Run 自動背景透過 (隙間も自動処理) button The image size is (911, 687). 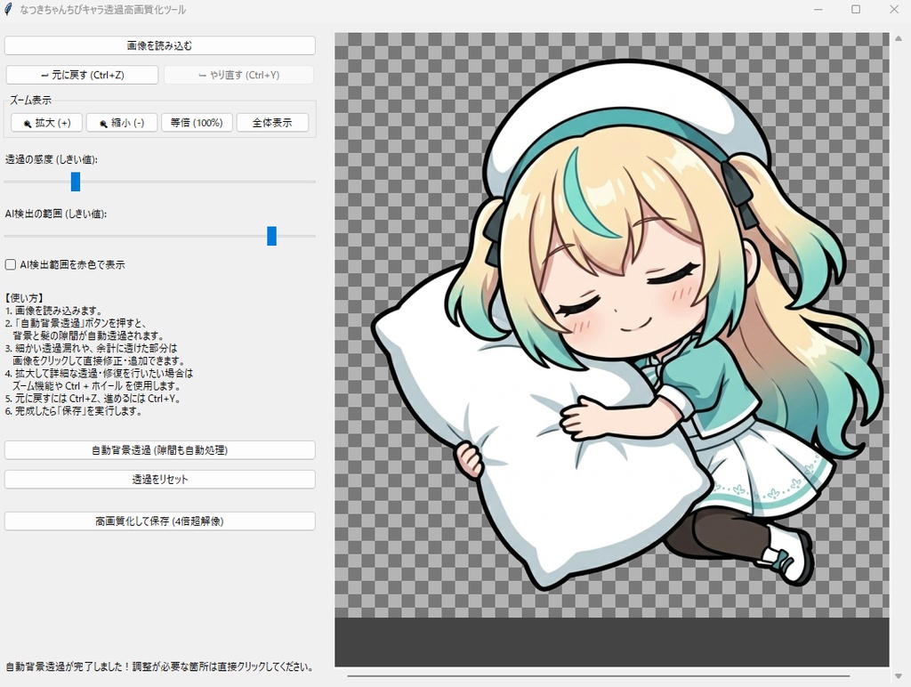pos(160,450)
